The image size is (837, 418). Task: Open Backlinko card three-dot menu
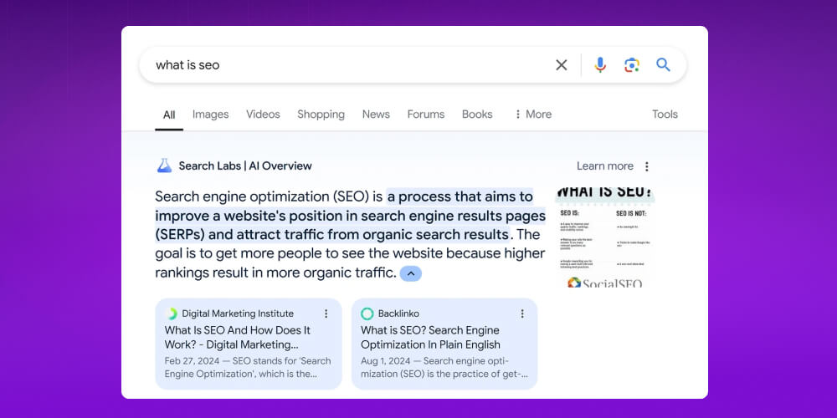point(522,313)
